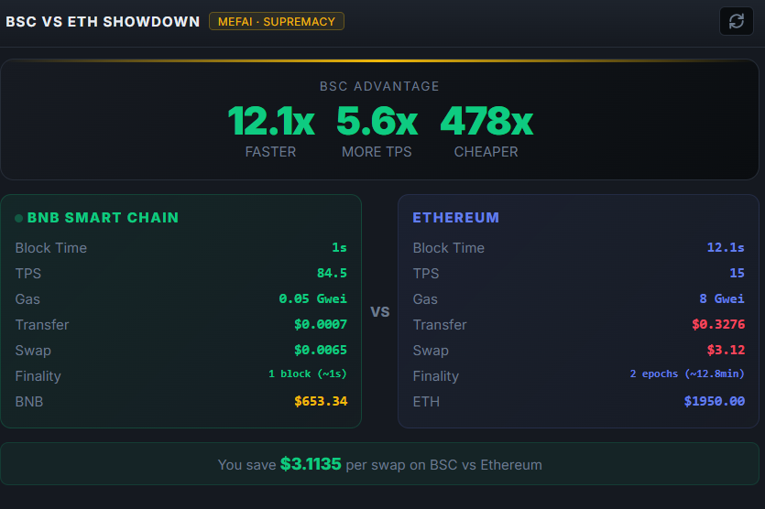Click the MORE TPS label
The image size is (765, 509).
pos(377,152)
